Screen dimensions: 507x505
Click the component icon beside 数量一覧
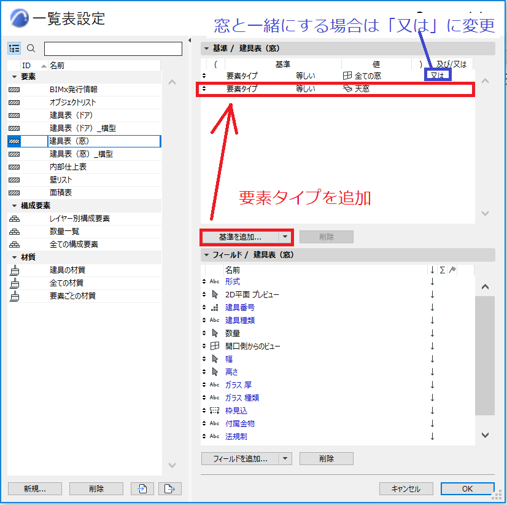click(14, 232)
